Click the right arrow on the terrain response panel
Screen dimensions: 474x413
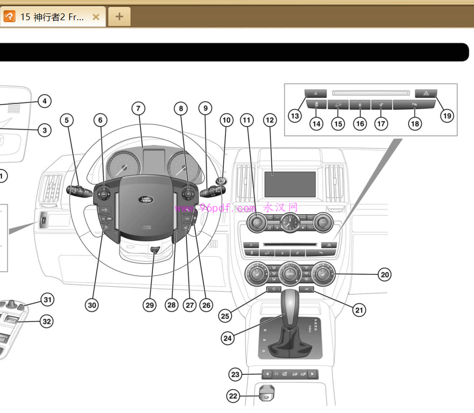coord(313,374)
